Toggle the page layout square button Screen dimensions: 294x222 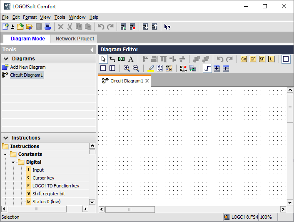coord(286,59)
